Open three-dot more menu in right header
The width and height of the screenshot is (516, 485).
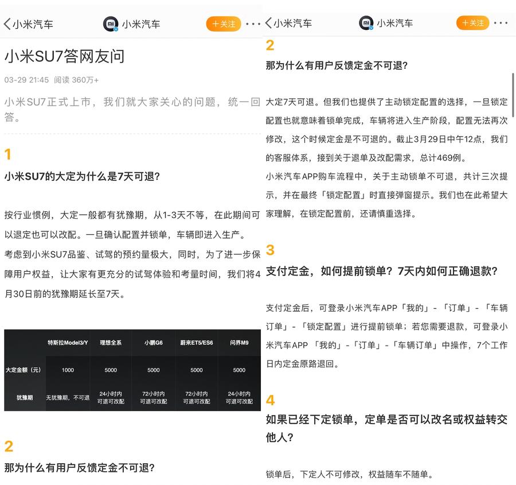tap(501, 24)
